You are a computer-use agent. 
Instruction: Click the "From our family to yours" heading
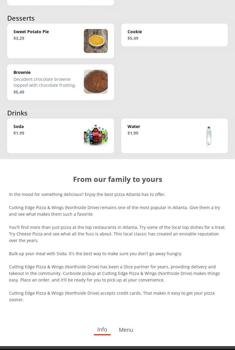(x=118, y=179)
